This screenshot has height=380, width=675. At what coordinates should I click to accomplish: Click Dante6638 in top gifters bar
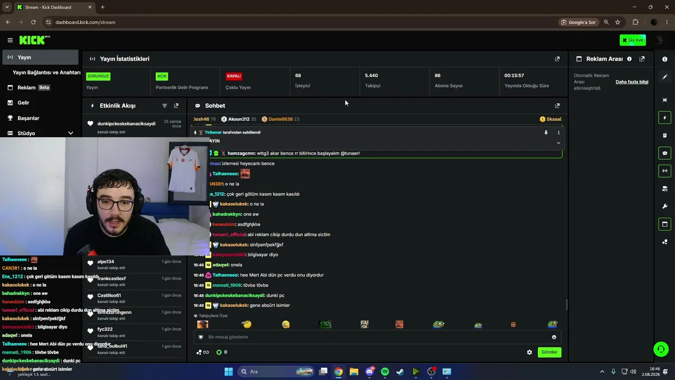[281, 119]
